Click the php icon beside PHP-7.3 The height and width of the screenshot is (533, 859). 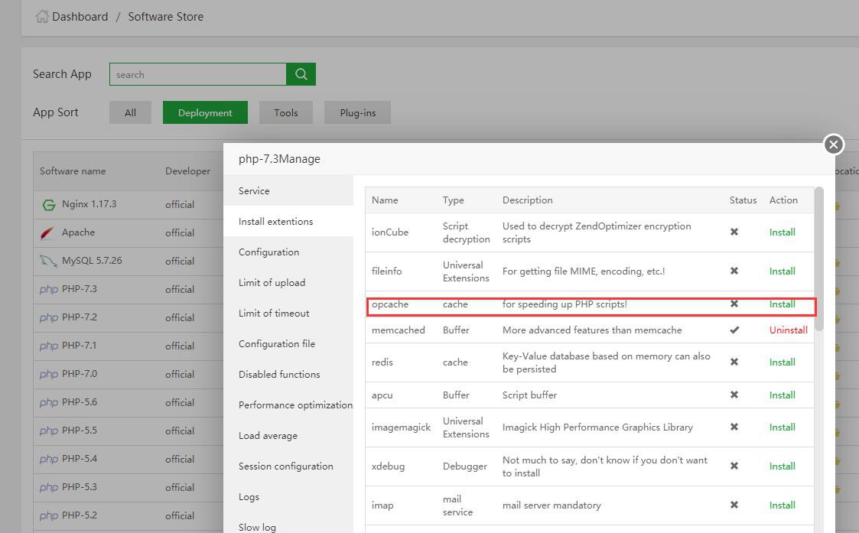(47, 289)
